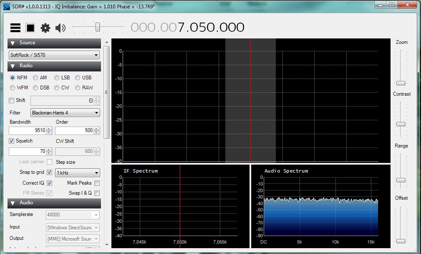421x254 pixels.
Task: Collapse the Radio panel header
Action: pyautogui.click(x=54, y=66)
